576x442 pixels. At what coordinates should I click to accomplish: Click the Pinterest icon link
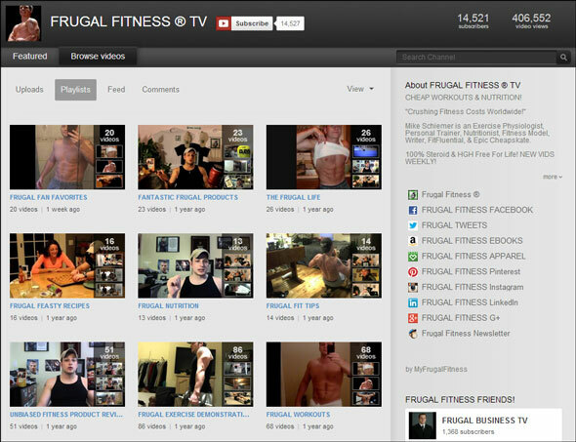413,271
